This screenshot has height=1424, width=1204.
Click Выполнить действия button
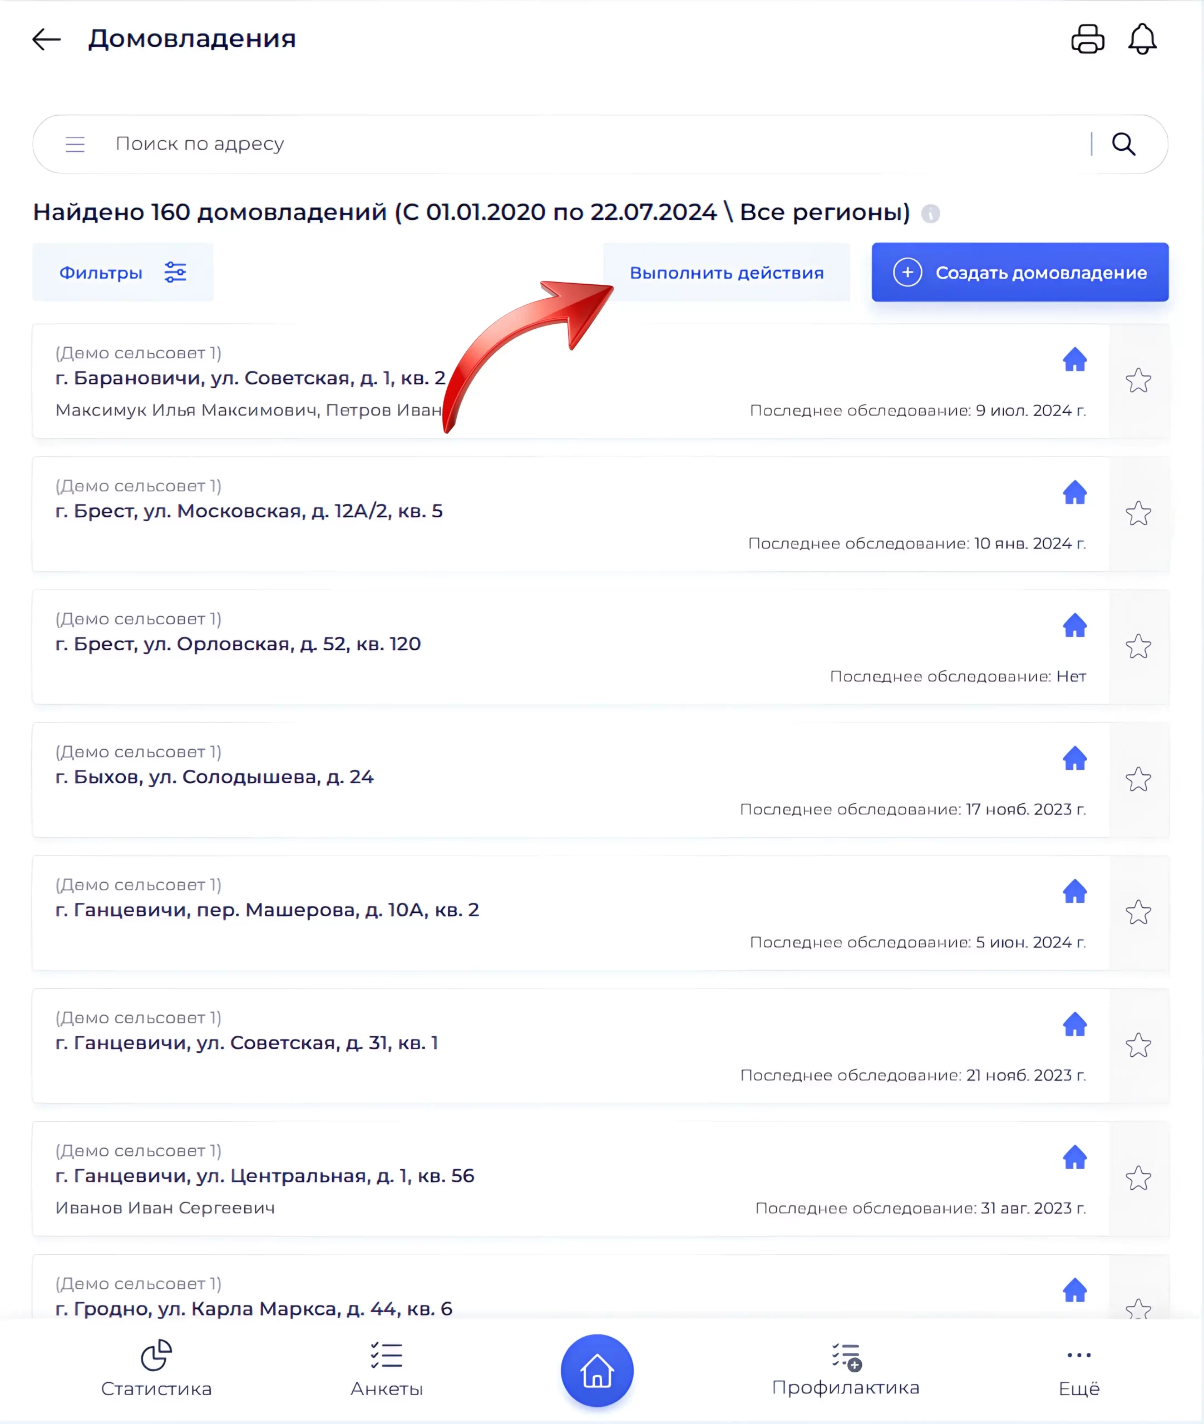[x=727, y=272]
